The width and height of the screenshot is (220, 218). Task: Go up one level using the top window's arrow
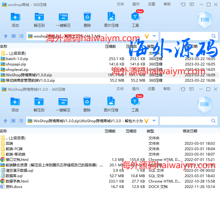(x=5, y=36)
